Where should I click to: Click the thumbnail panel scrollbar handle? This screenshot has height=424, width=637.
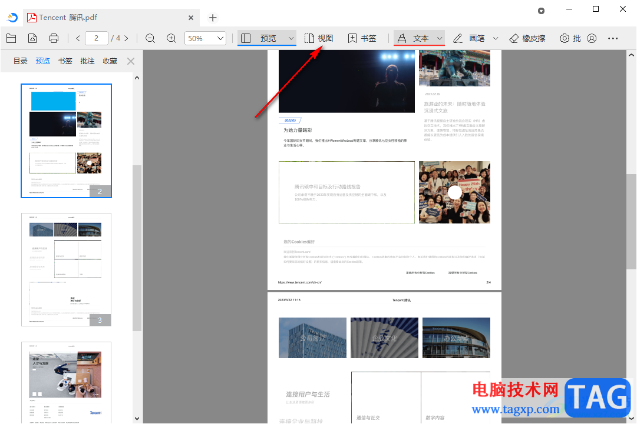pyautogui.click(x=137, y=247)
